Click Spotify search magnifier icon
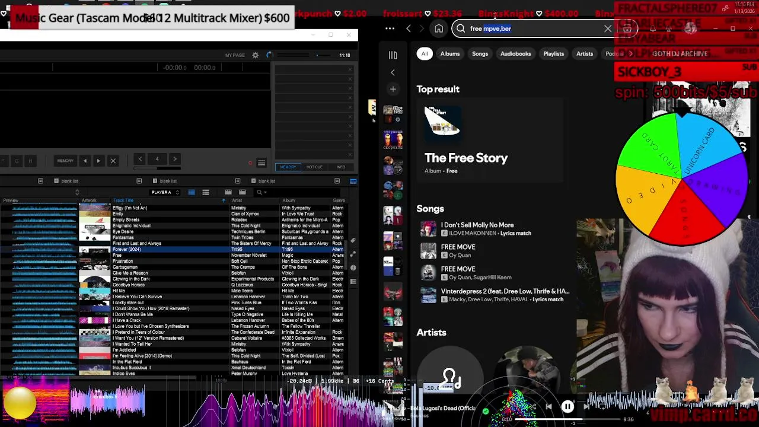Screen dimensions: 759x427 [461, 28]
